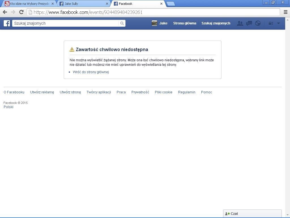Image resolution: width=290 pixels, height=218 pixels.
Task: Click Szukaj znajomych link in top bar
Action: (x=216, y=23)
